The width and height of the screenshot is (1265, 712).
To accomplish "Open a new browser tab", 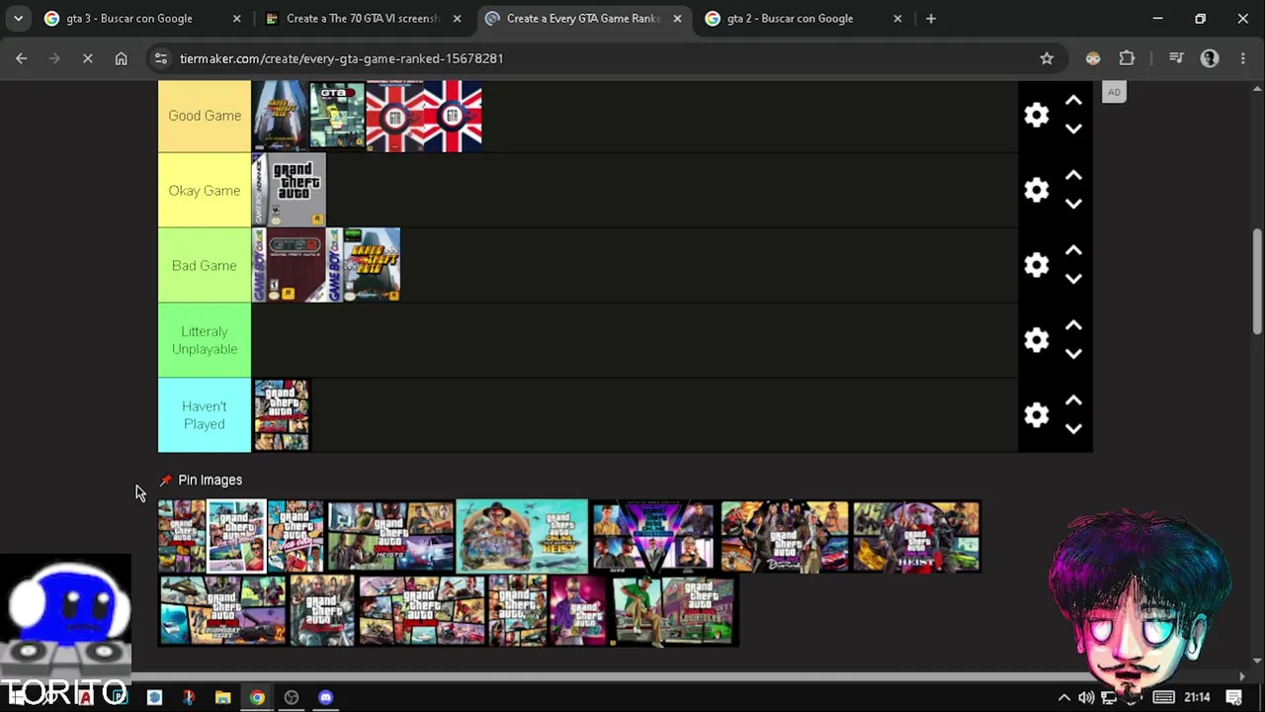I will (x=931, y=18).
